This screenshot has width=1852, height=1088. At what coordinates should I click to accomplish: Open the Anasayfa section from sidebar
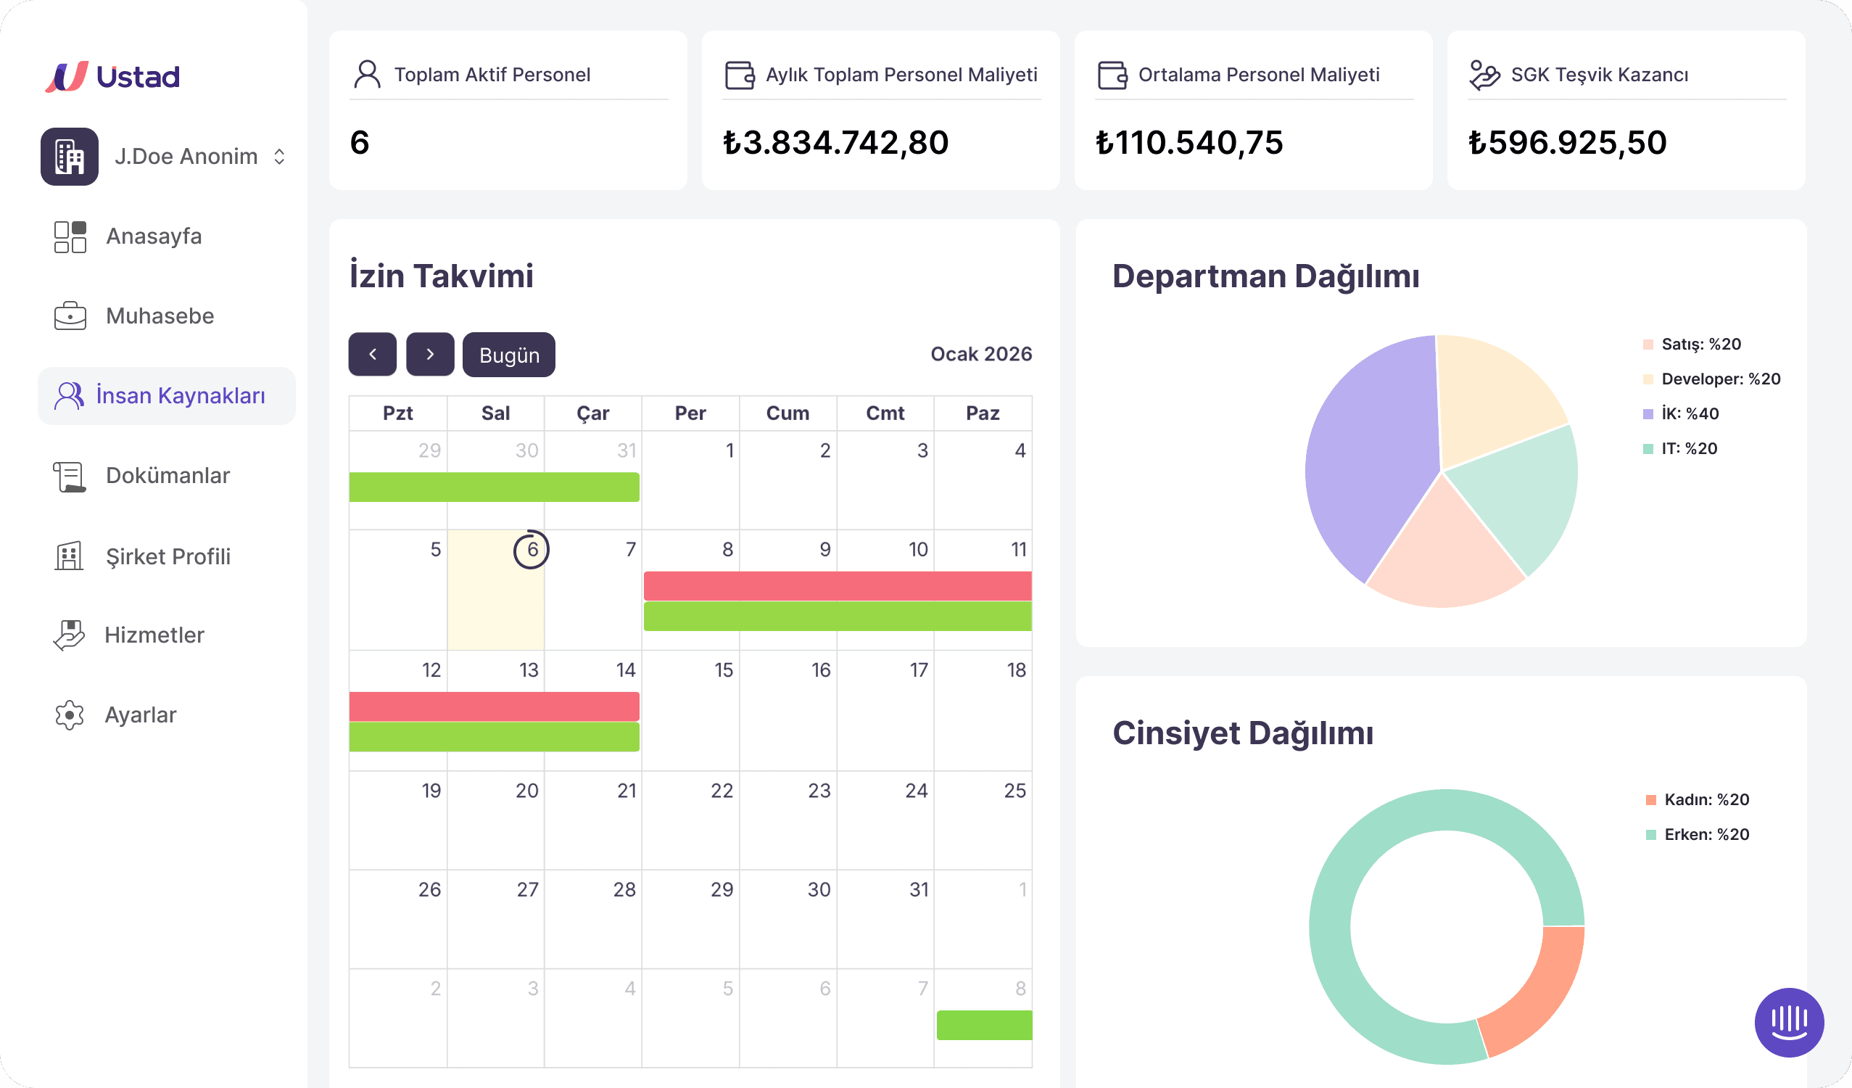coord(155,236)
